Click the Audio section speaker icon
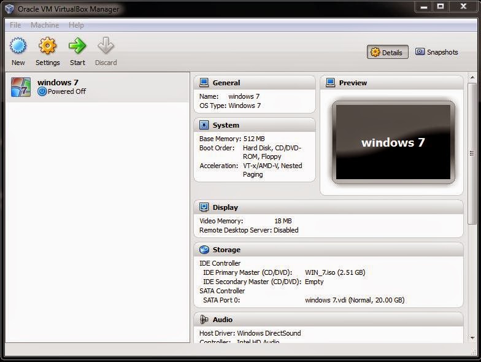This screenshot has width=481, height=362. [x=204, y=319]
